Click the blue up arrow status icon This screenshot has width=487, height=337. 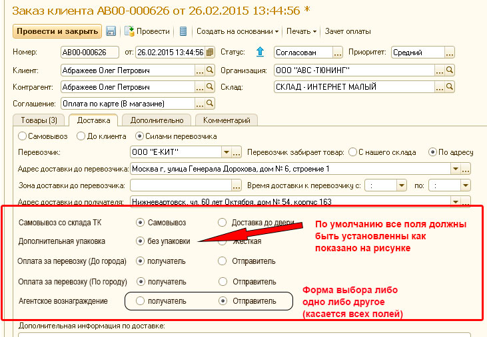(260, 53)
